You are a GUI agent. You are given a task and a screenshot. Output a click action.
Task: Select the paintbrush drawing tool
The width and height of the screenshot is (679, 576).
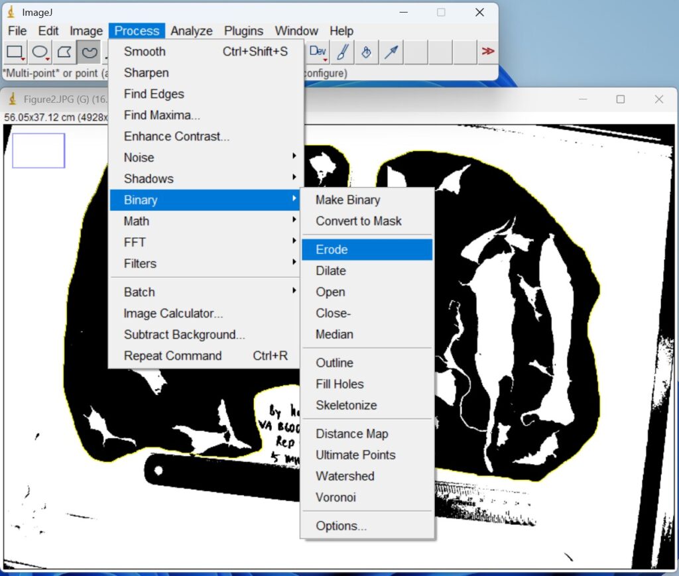[342, 52]
